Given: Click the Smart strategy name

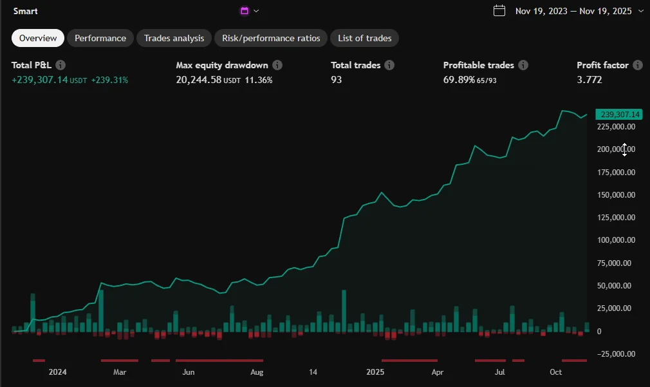Looking at the screenshot, I should tap(25, 11).
